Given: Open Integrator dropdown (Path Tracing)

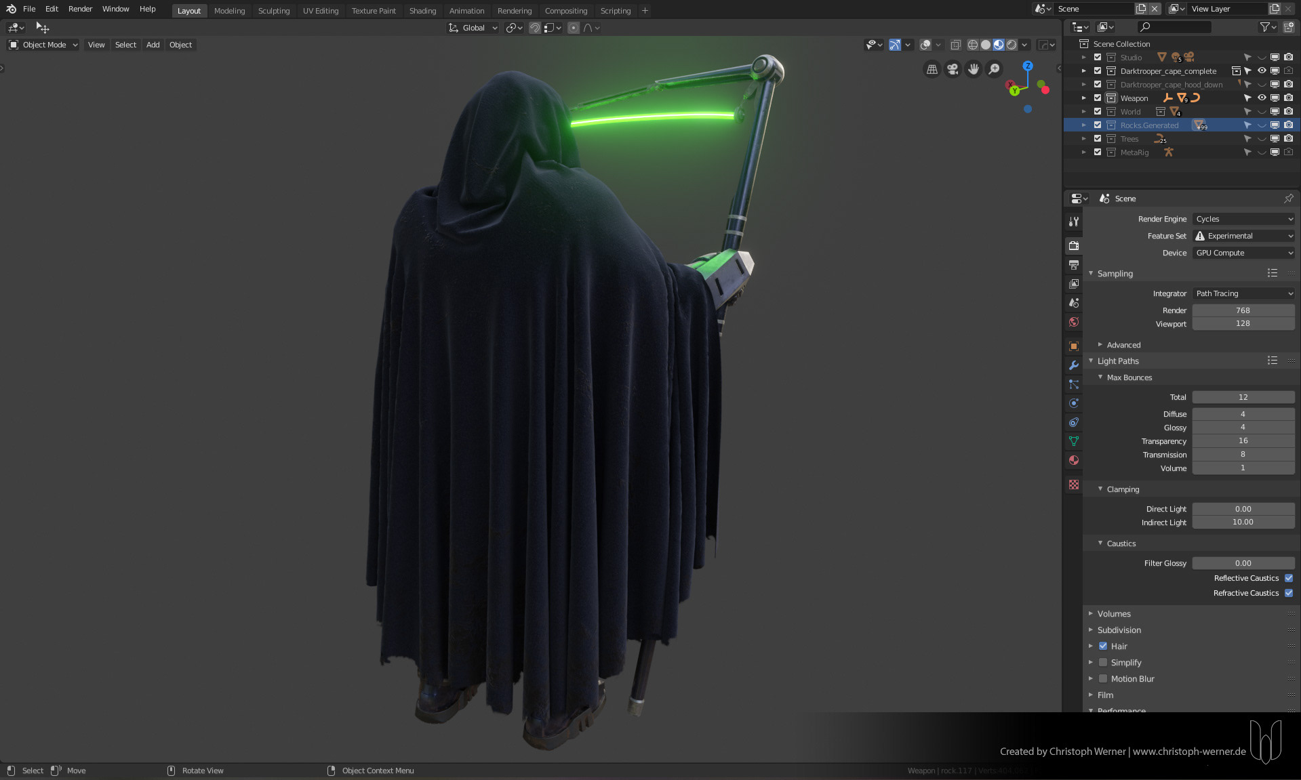Looking at the screenshot, I should pos(1243,293).
